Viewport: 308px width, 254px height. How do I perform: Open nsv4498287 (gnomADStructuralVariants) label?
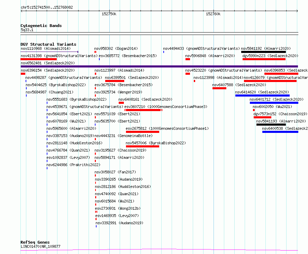coord(64,78)
